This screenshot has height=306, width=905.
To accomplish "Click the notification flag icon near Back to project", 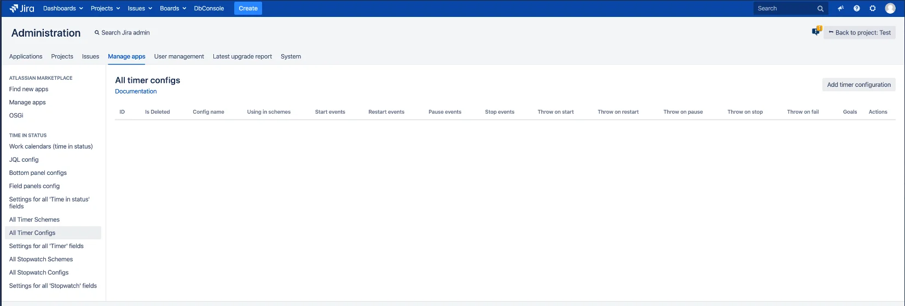I will [x=816, y=31].
